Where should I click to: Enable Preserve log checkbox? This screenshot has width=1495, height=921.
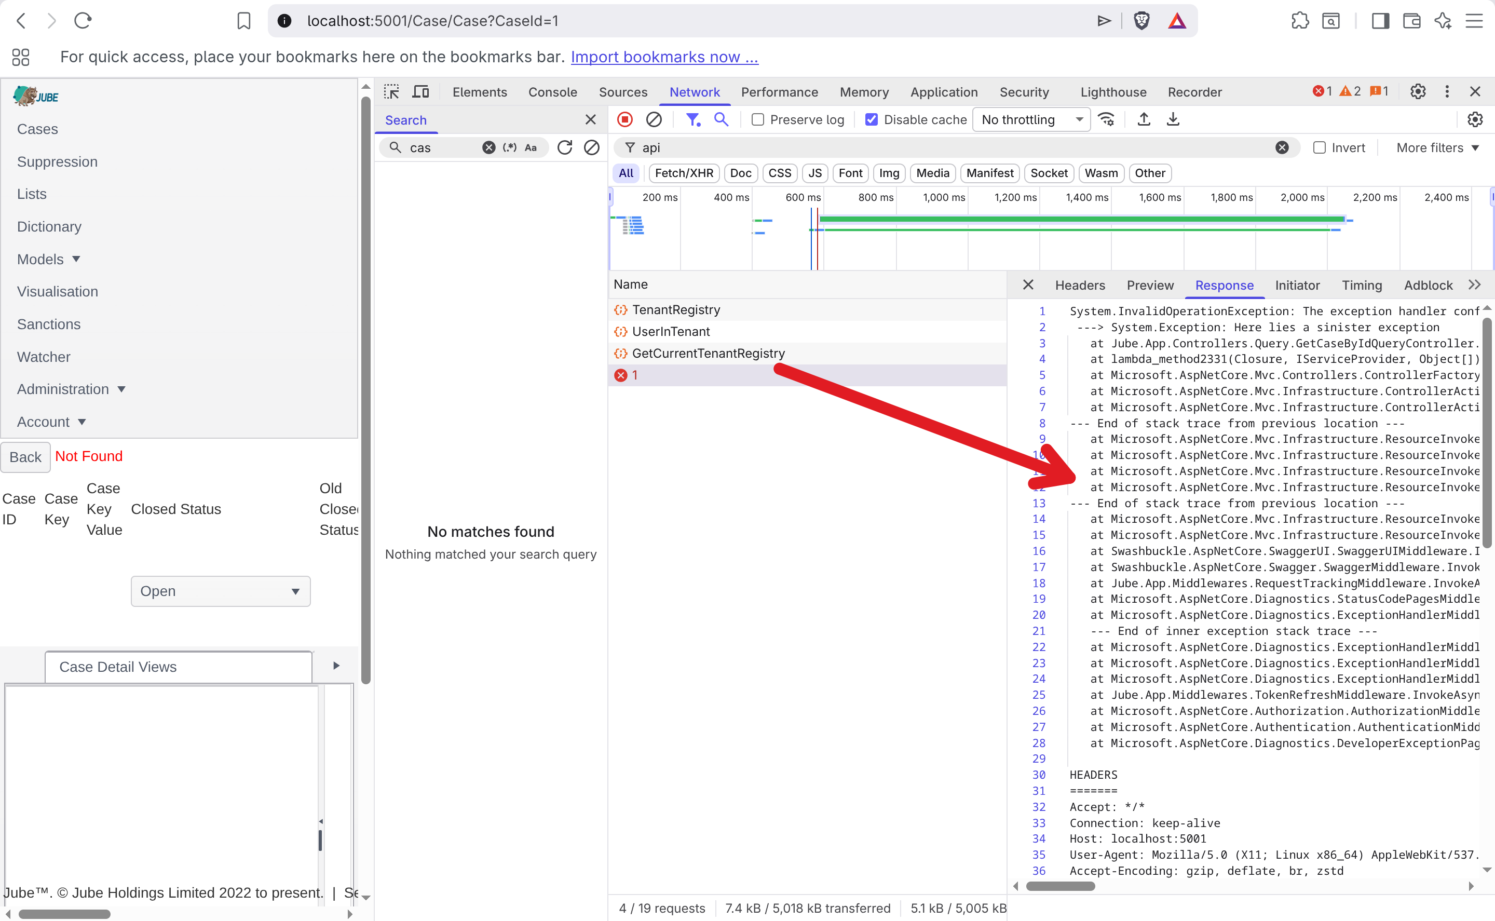(x=757, y=119)
